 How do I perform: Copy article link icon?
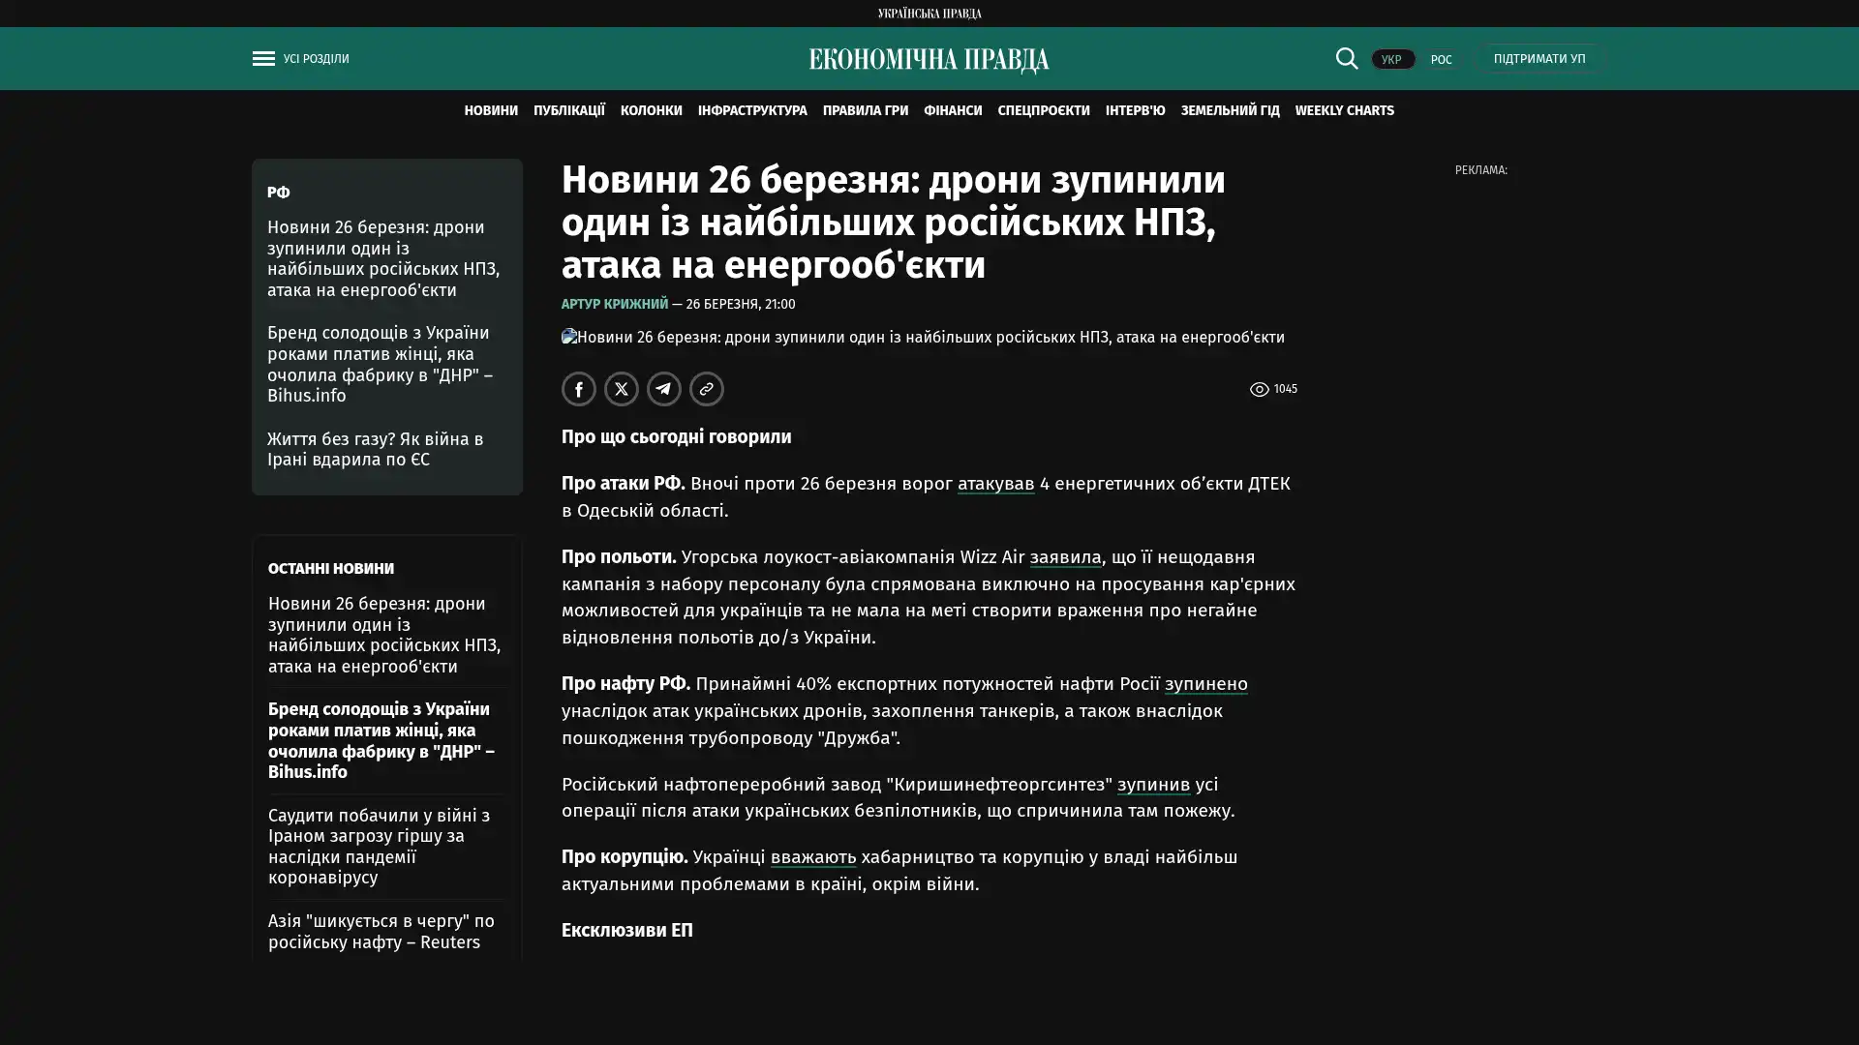pos(706,389)
